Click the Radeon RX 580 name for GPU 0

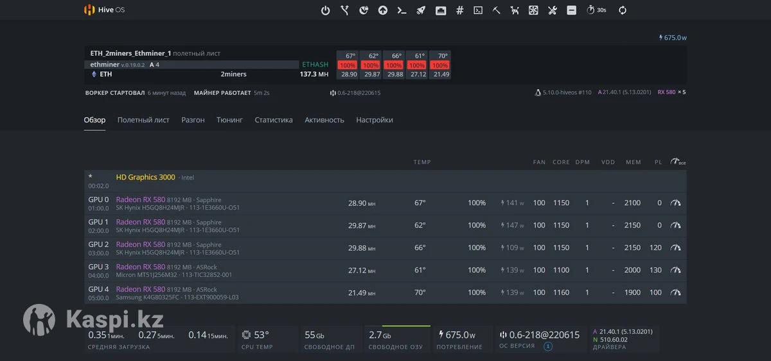pos(140,199)
